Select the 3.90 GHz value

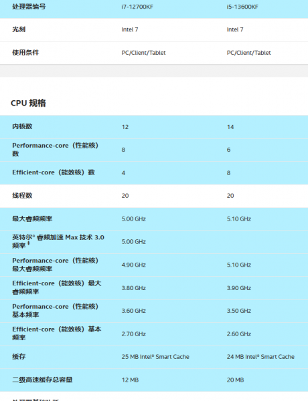pyautogui.click(x=239, y=288)
